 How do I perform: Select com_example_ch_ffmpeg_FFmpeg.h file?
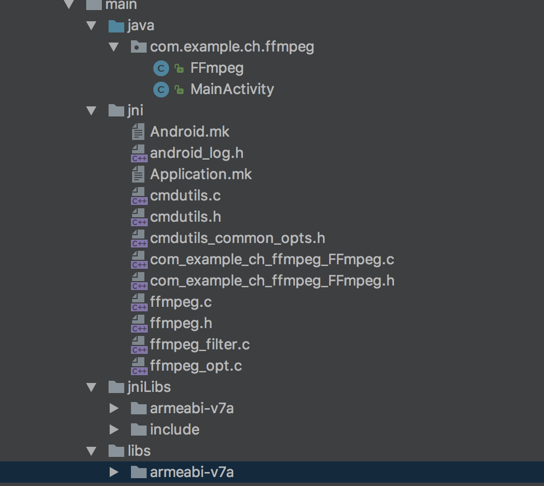coord(272,281)
